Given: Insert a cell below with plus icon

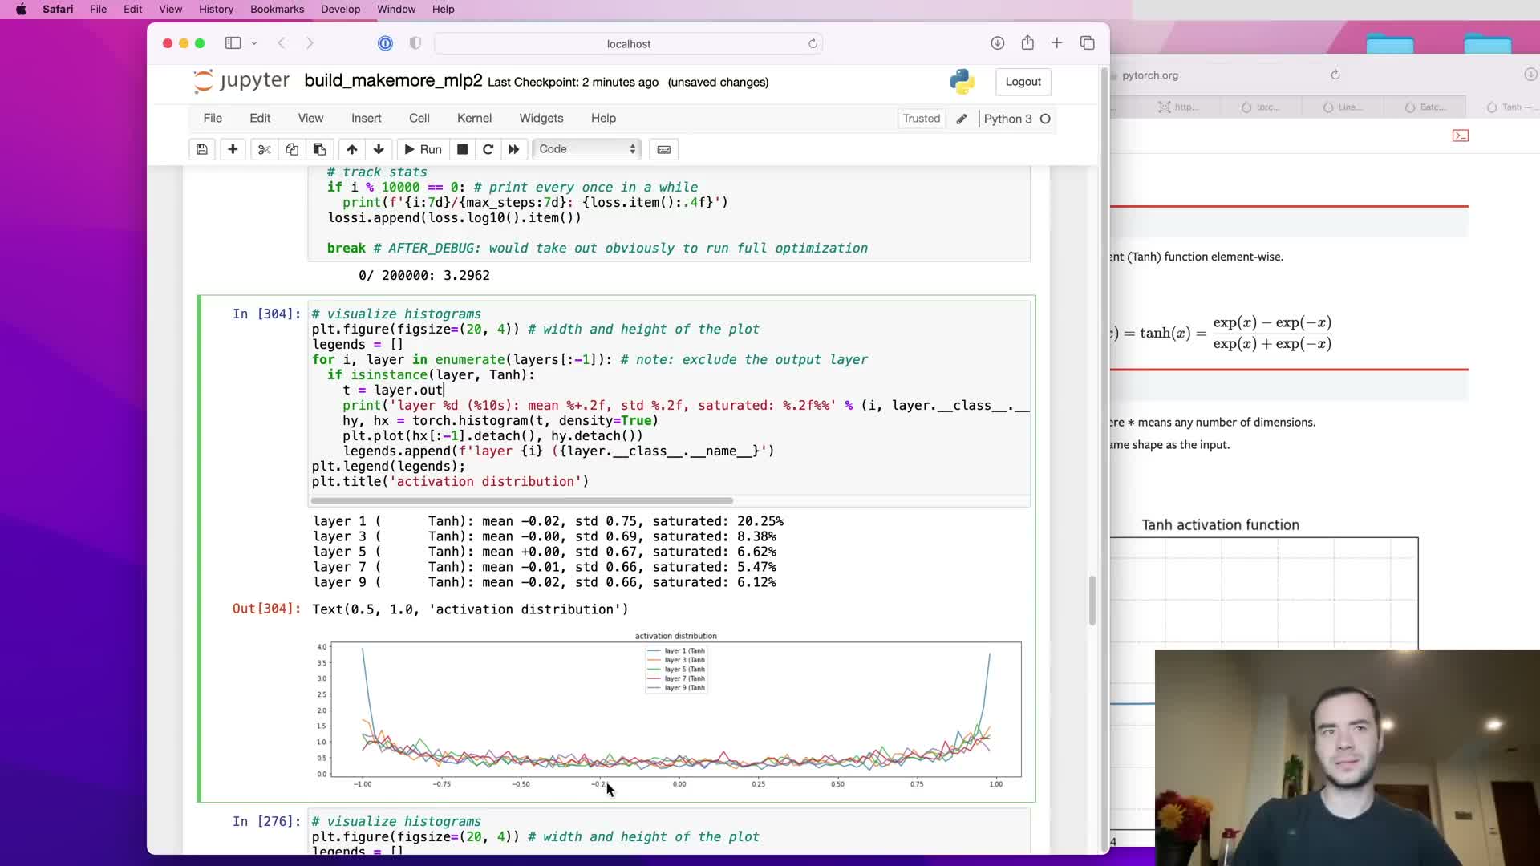Looking at the screenshot, I should point(233,149).
